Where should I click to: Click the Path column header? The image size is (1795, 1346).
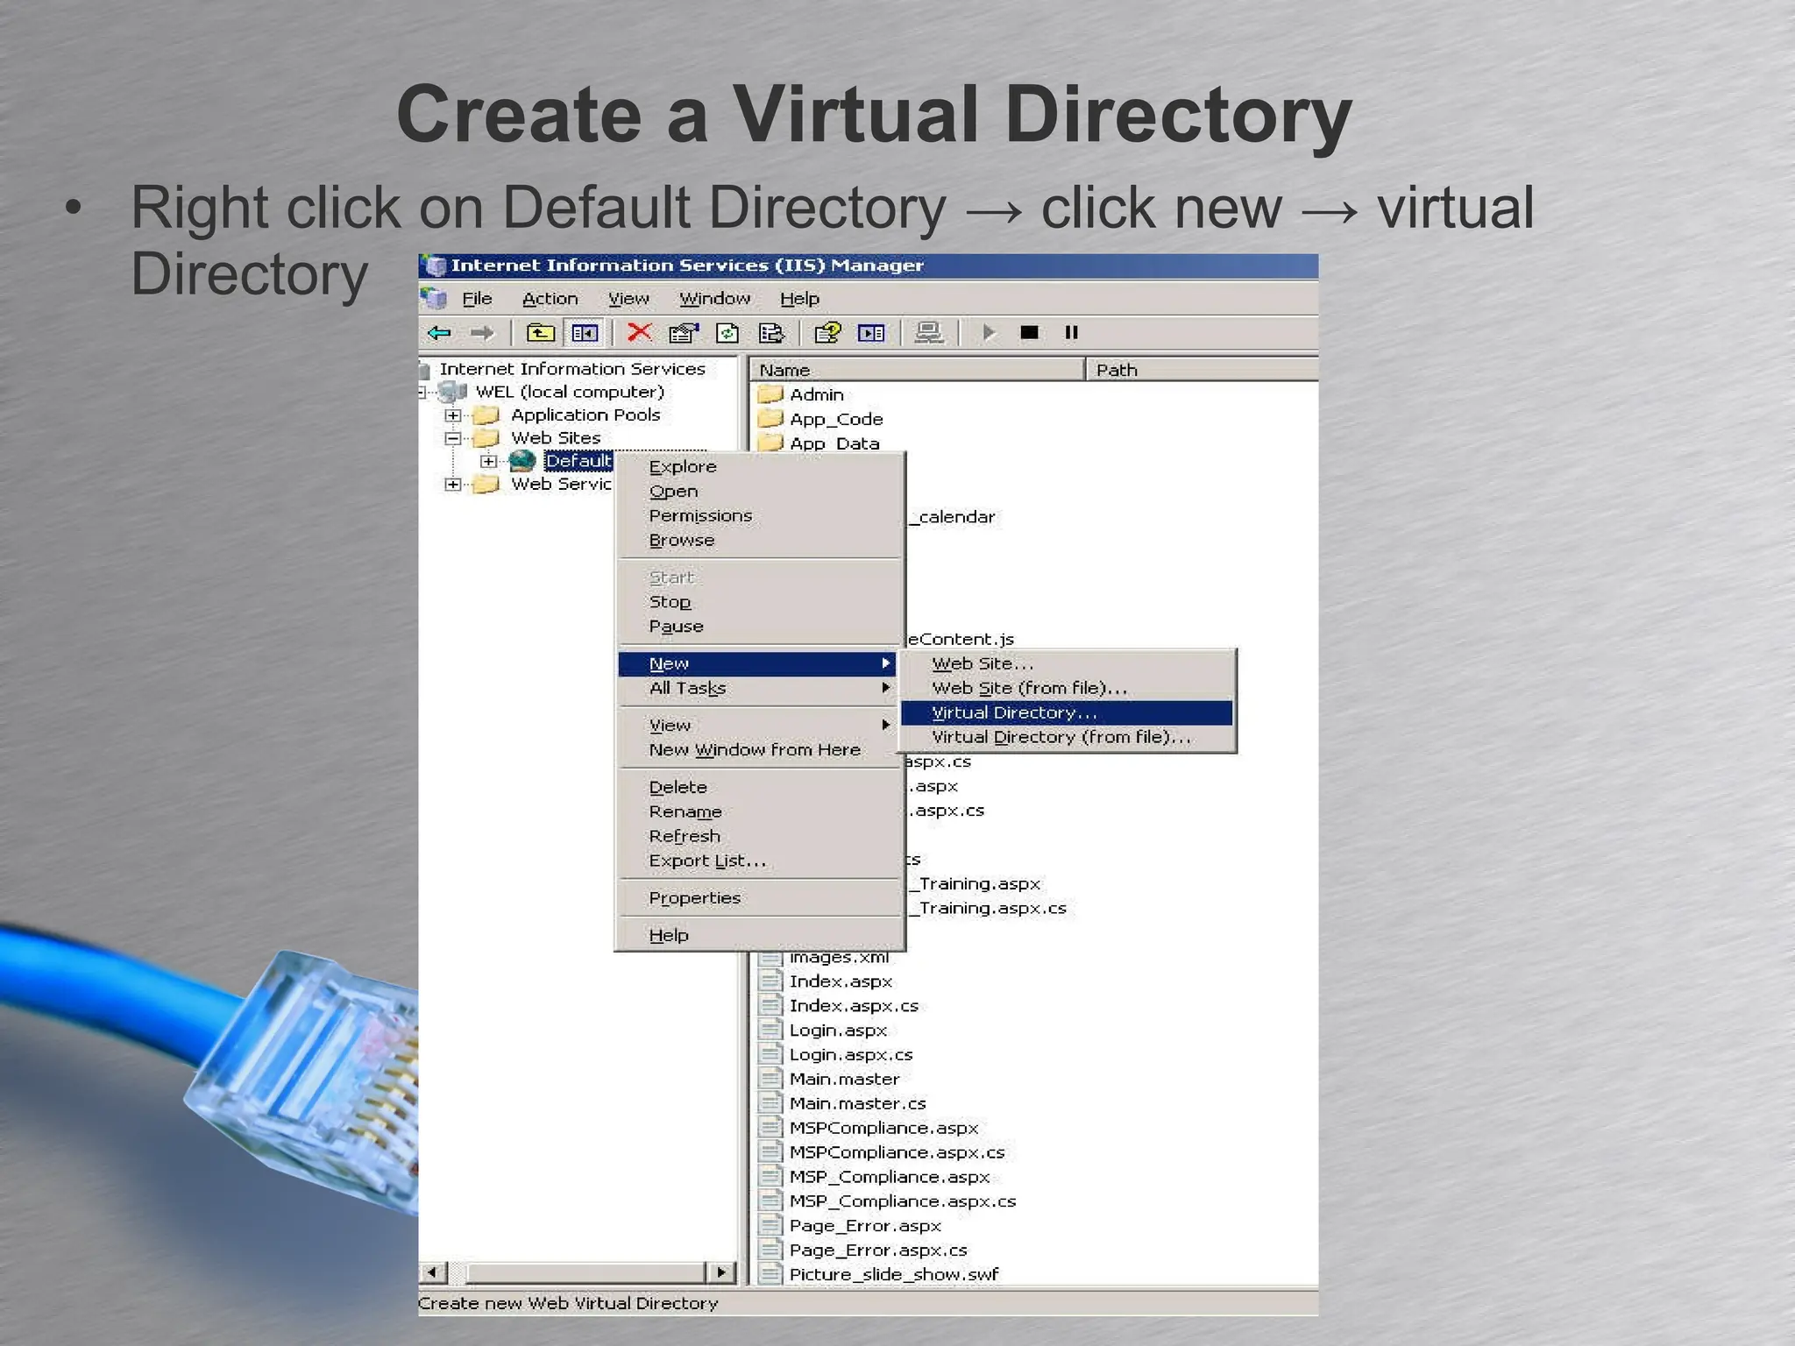(x=1203, y=370)
